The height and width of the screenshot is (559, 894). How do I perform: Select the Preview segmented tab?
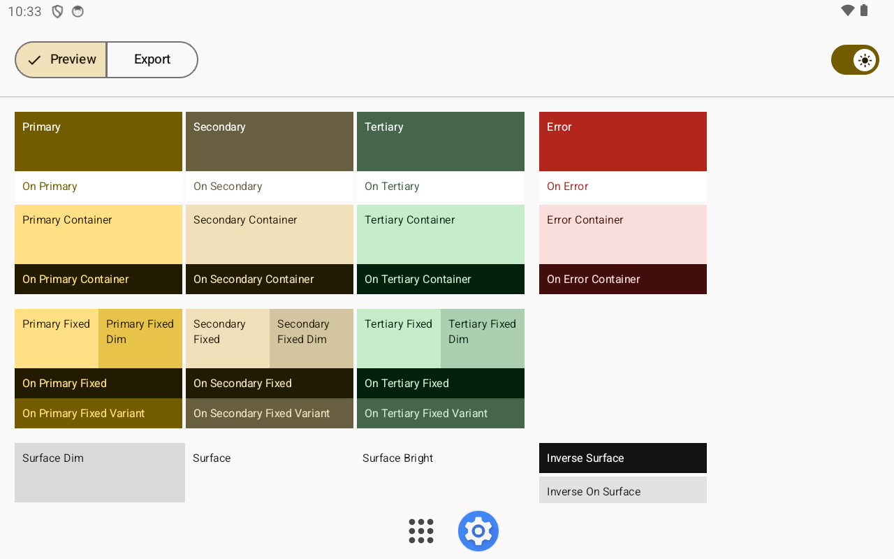(x=61, y=59)
